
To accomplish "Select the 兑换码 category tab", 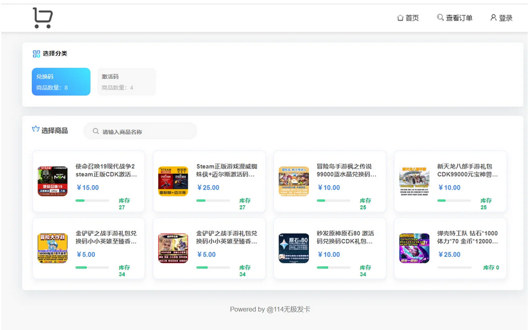I will point(61,81).
